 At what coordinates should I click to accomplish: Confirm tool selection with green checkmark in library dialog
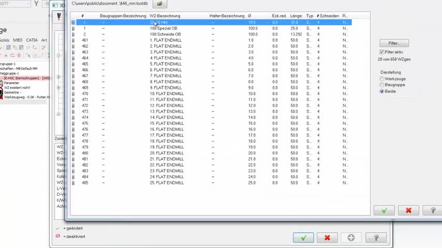point(384,210)
